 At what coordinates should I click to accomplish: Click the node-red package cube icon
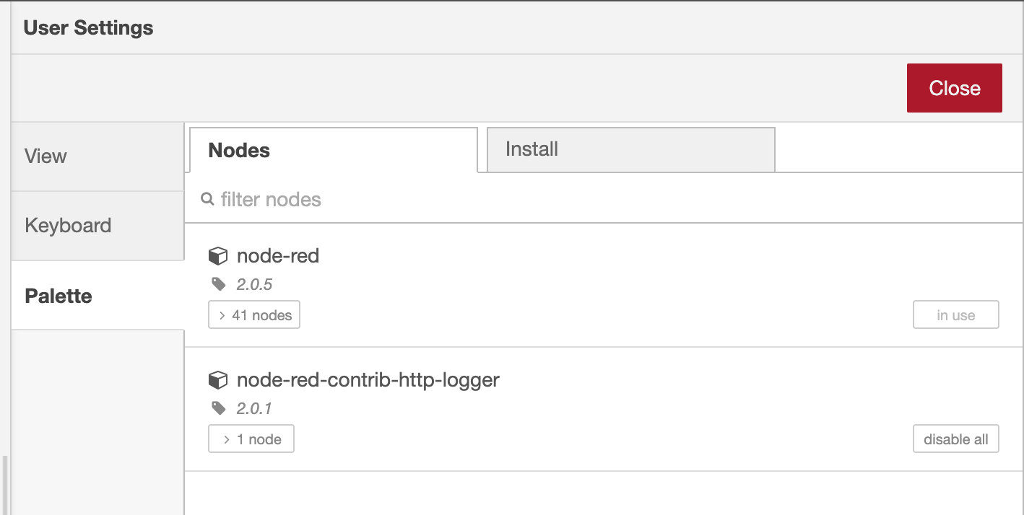click(218, 256)
